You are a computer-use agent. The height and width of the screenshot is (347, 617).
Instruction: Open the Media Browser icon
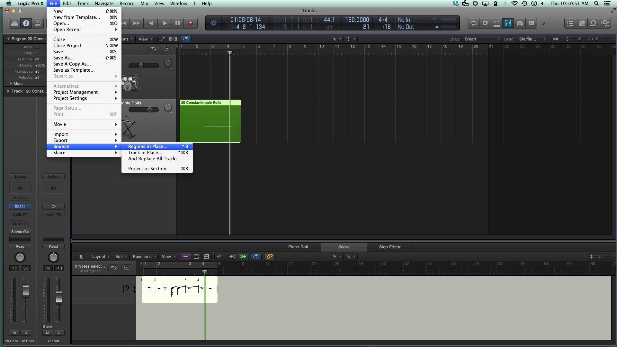point(605,23)
